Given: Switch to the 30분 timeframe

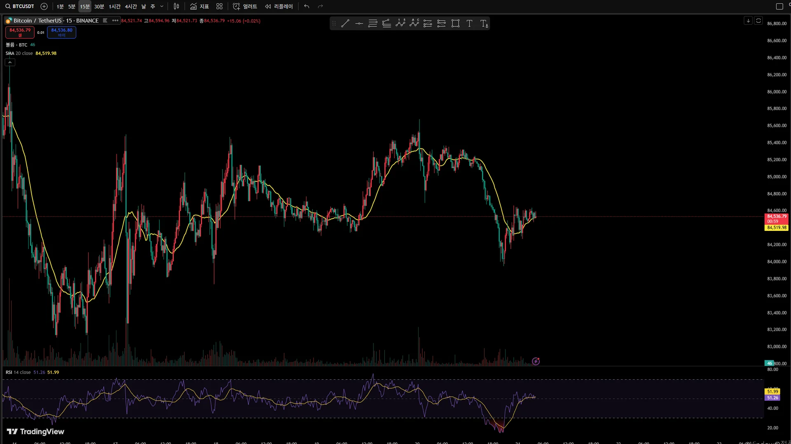Looking at the screenshot, I should [x=99, y=7].
